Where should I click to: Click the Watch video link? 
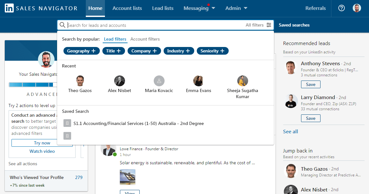[x=42, y=151]
